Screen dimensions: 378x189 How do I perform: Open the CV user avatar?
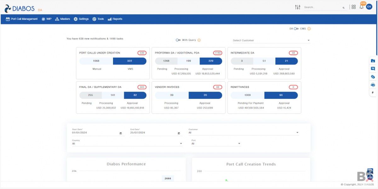point(369,7)
